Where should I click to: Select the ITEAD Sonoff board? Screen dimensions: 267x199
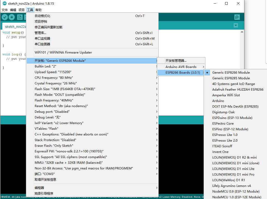pos(235,146)
